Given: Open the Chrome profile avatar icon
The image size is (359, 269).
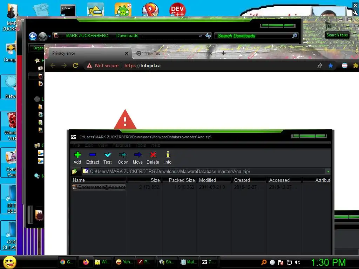Looking at the screenshot, I should (345, 65).
